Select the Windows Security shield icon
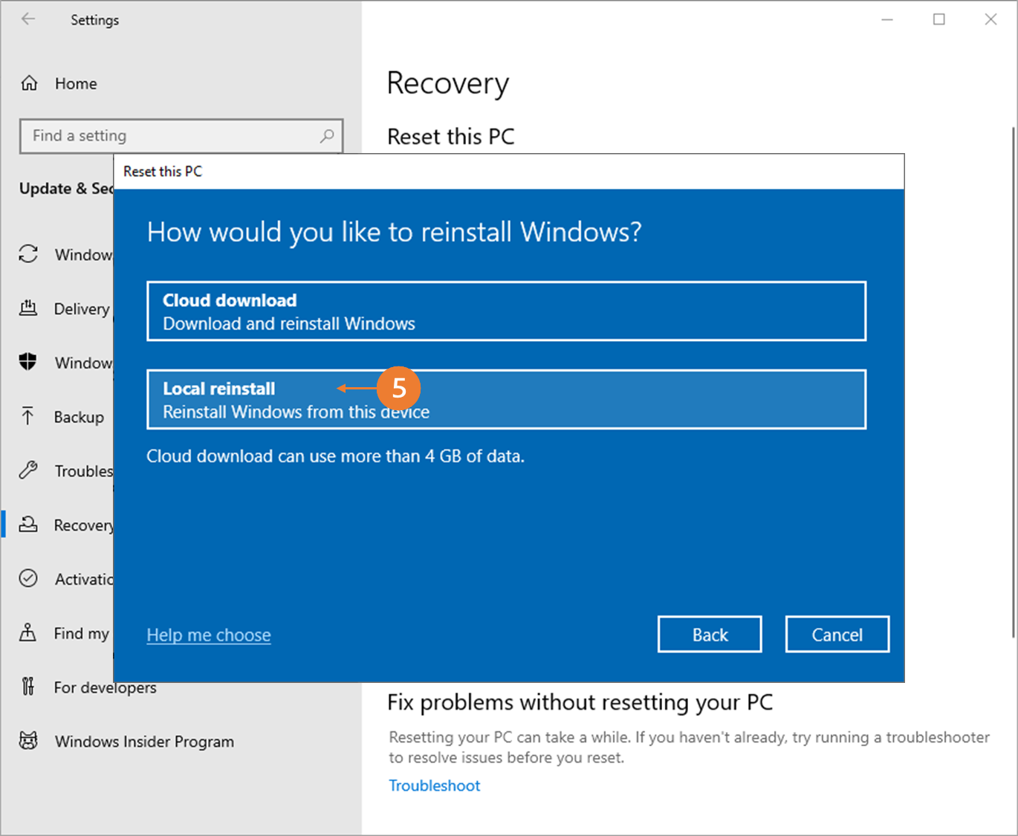1018x836 pixels. 28,362
